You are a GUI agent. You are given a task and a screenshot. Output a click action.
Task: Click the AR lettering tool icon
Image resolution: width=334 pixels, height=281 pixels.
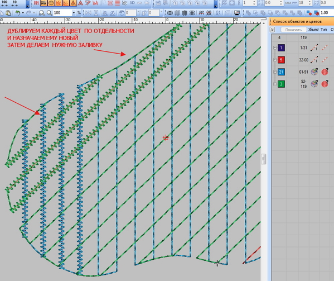[201, 13]
